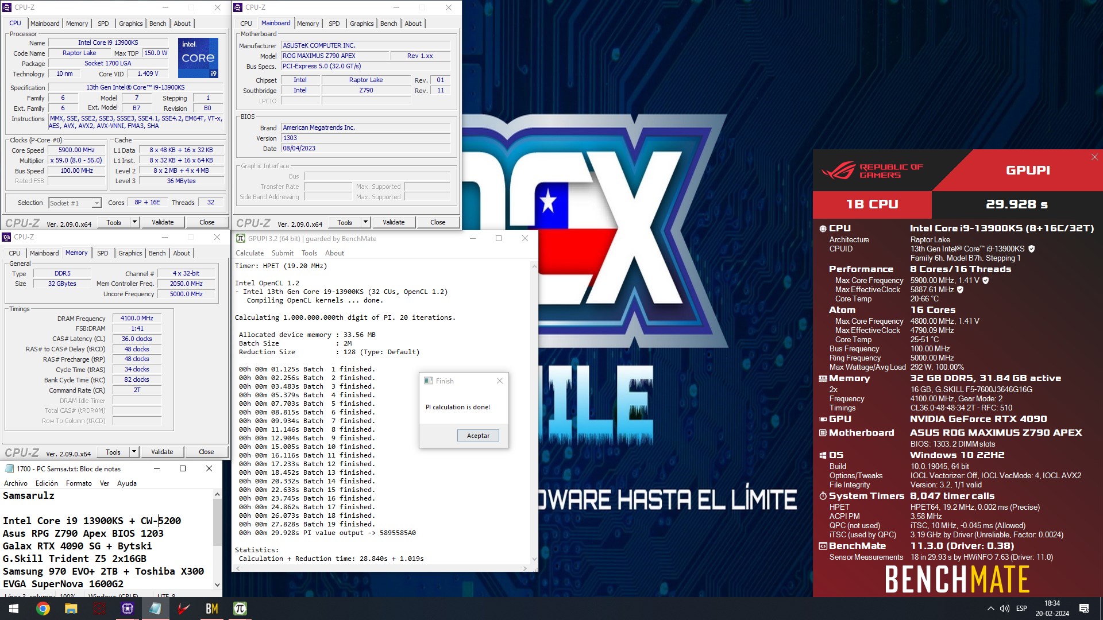The image size is (1103, 620).
Task: Close the Finish dialog with X
Action: [499, 381]
